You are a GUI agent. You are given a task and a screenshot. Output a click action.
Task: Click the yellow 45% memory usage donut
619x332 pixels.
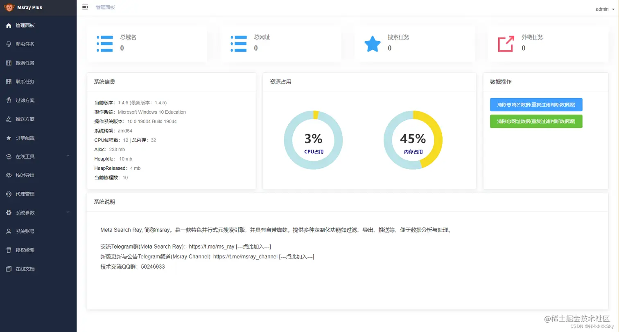click(x=412, y=139)
